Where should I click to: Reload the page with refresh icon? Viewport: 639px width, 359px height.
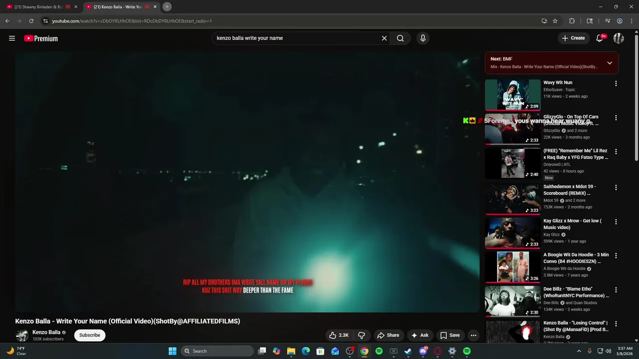(x=31, y=21)
